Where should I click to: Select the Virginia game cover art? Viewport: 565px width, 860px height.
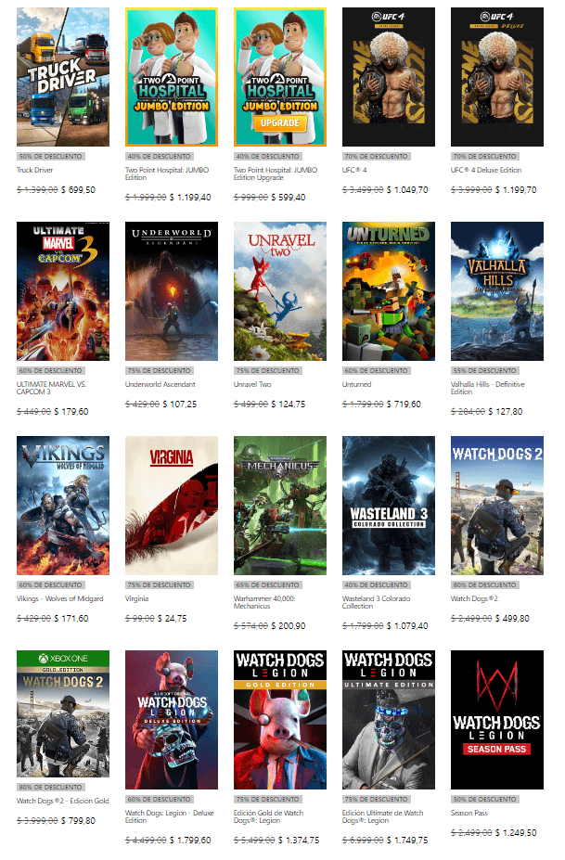172,506
